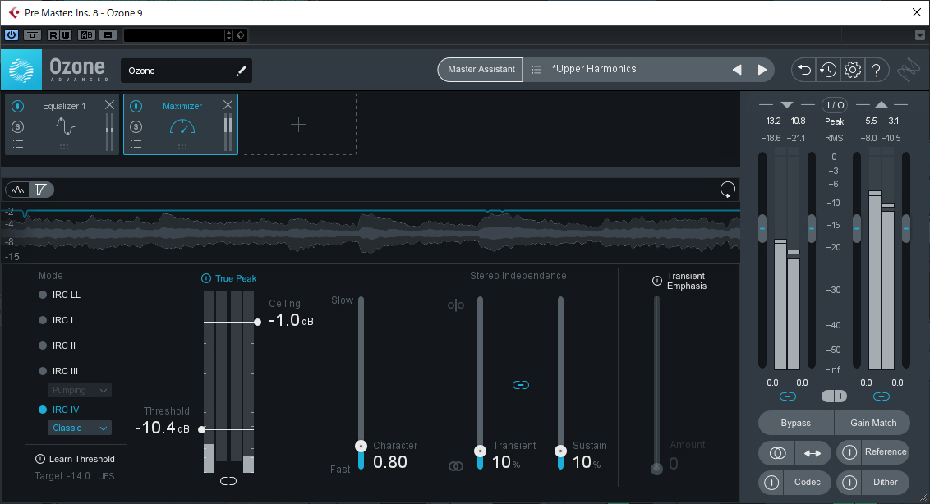The image size is (930, 504).
Task: Toggle the Maximizer module power
Action: click(136, 106)
